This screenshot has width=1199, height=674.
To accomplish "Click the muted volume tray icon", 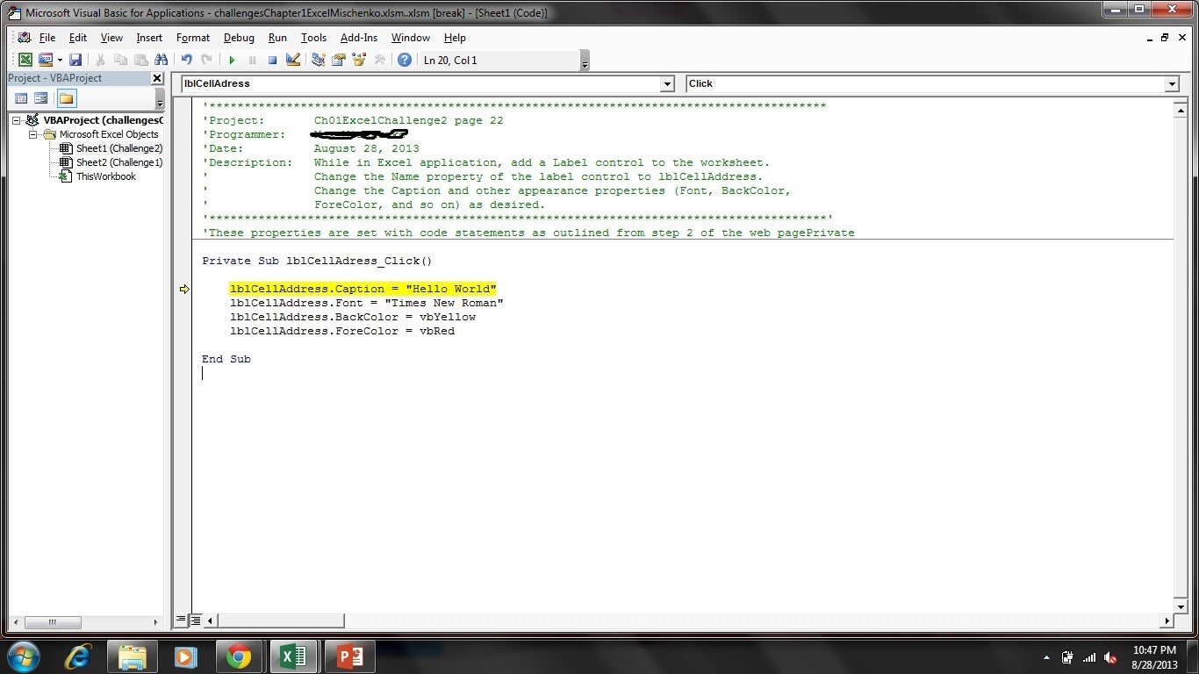I will 1111,657.
